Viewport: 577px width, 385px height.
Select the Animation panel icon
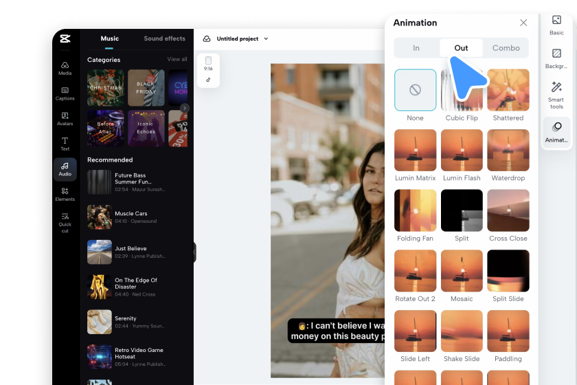click(556, 133)
